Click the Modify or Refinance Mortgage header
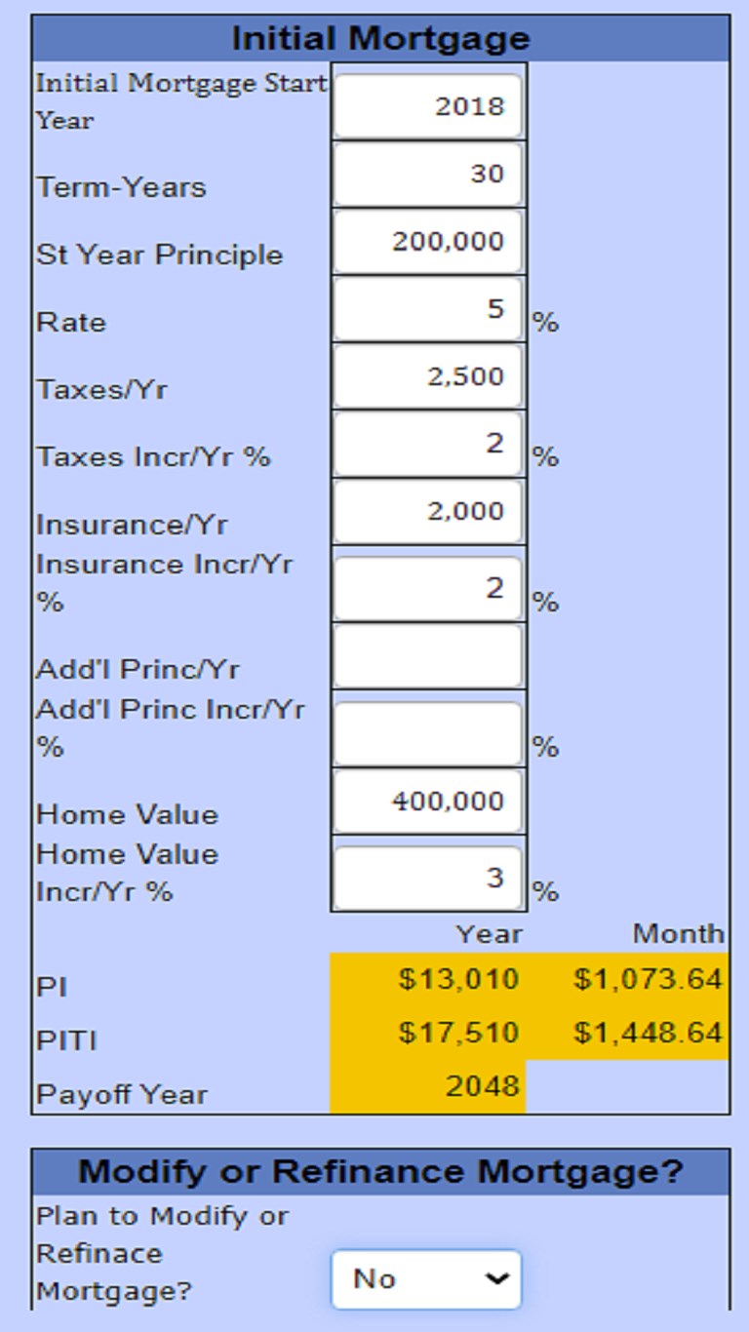 point(380,1171)
